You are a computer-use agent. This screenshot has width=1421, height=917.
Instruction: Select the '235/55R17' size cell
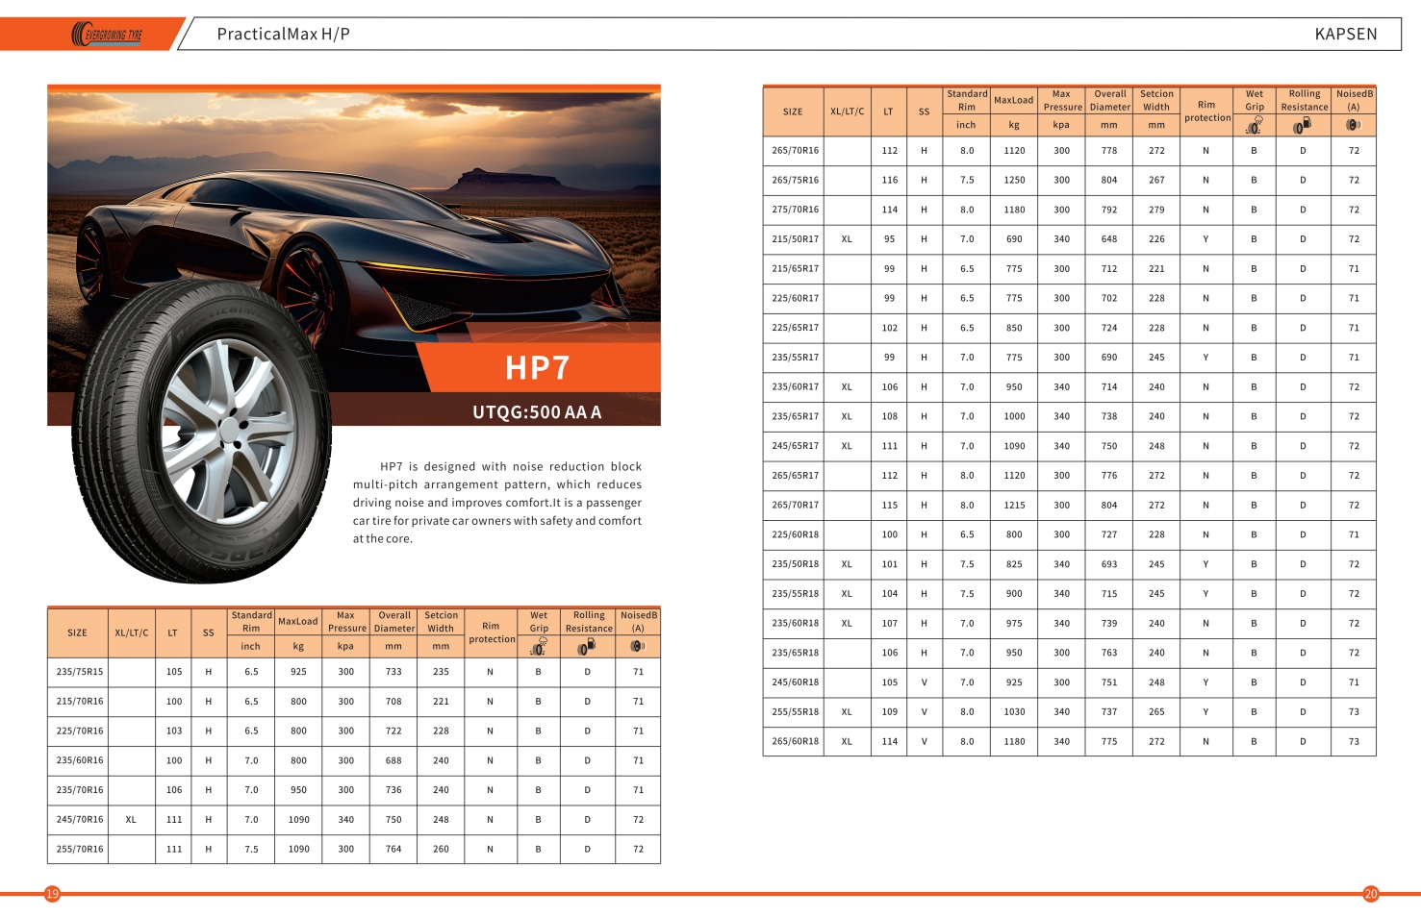[x=796, y=358]
